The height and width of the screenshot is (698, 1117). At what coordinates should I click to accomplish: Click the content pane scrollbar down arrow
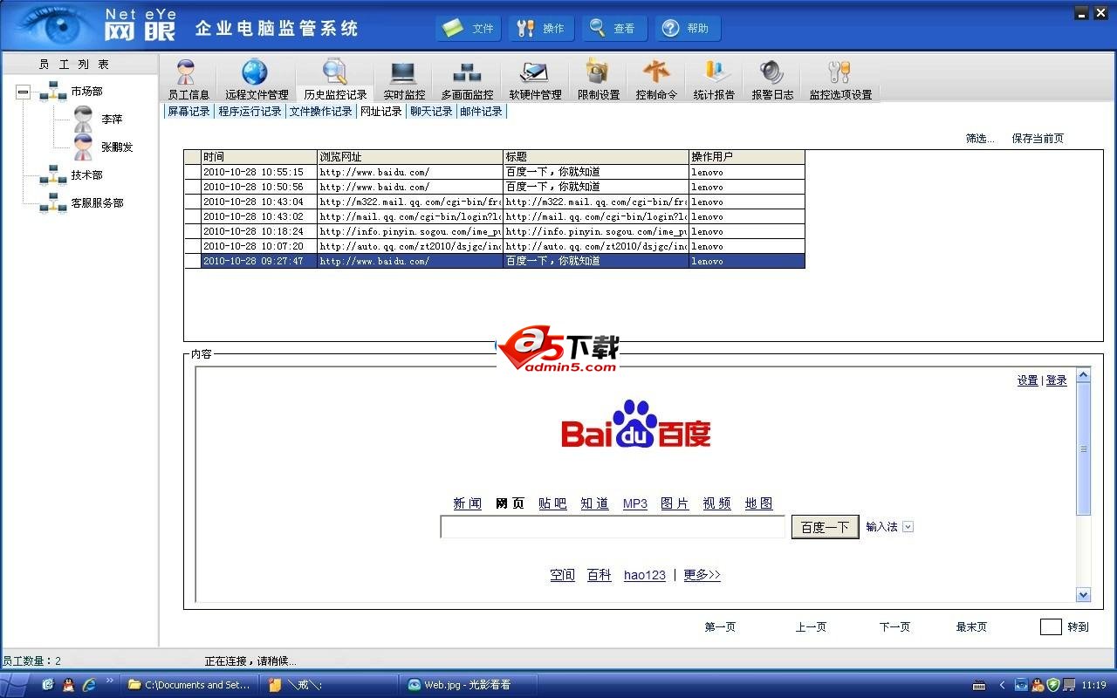1084,595
